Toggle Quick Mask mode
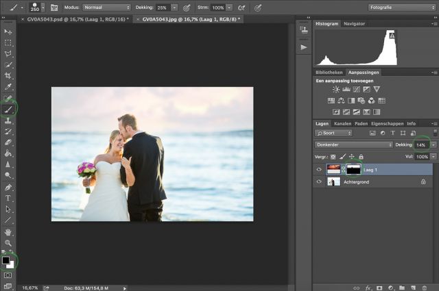Image resolution: width=439 pixels, height=291 pixels. pos(8,275)
